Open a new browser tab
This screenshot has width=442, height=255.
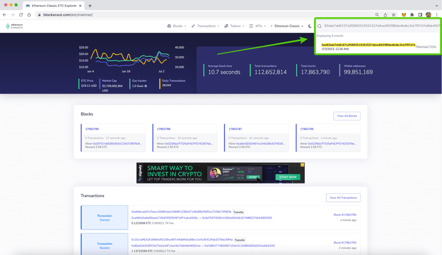[x=90, y=5]
